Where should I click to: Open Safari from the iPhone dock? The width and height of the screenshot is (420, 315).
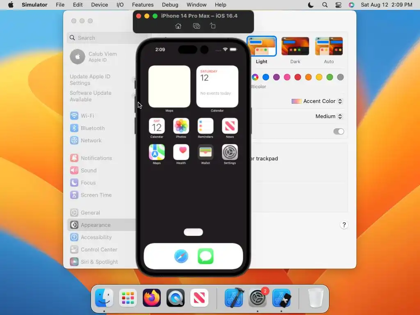tap(181, 256)
